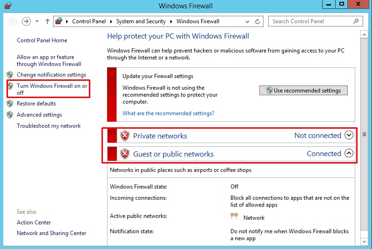
Task: Click Windows Firewall state value Off
Action: click(234, 187)
